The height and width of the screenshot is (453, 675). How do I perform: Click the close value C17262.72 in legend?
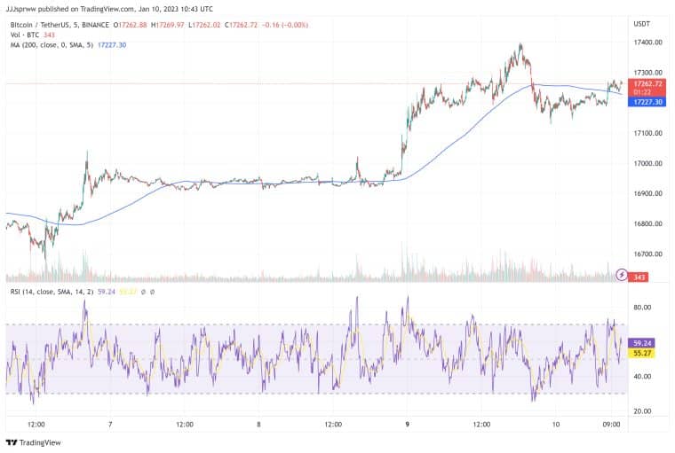[x=241, y=25]
